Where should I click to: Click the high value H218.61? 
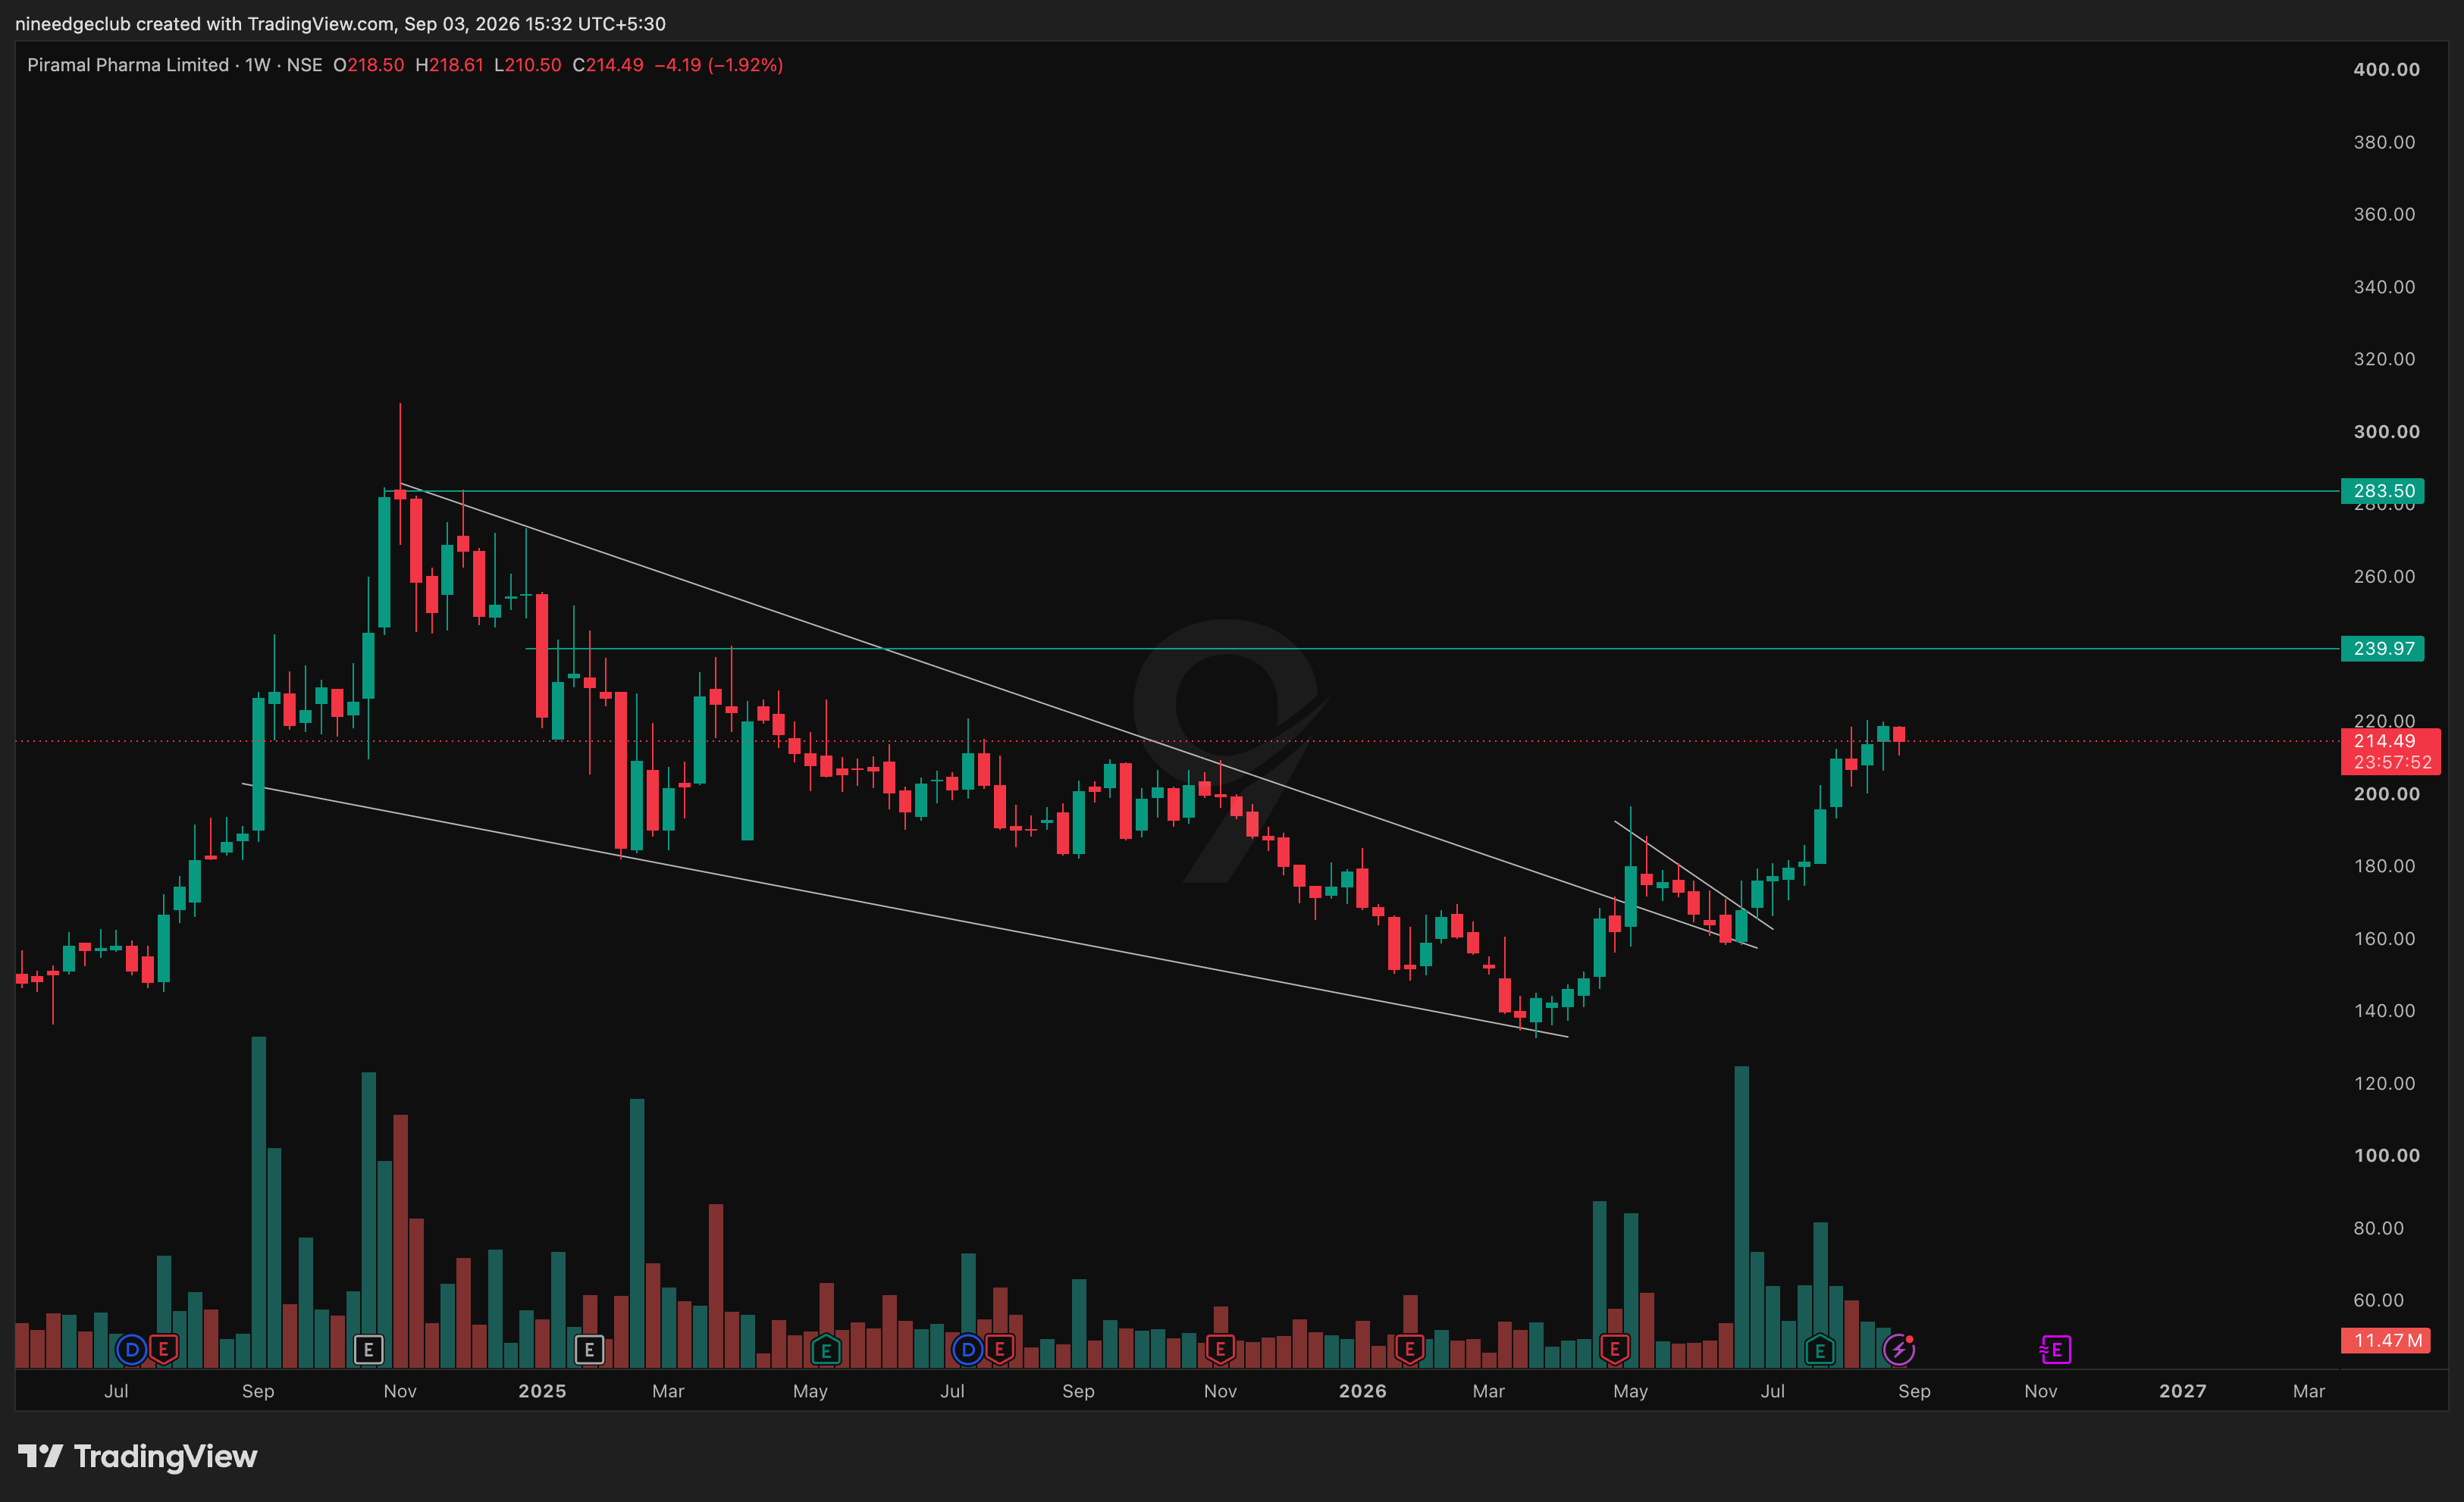449,65
